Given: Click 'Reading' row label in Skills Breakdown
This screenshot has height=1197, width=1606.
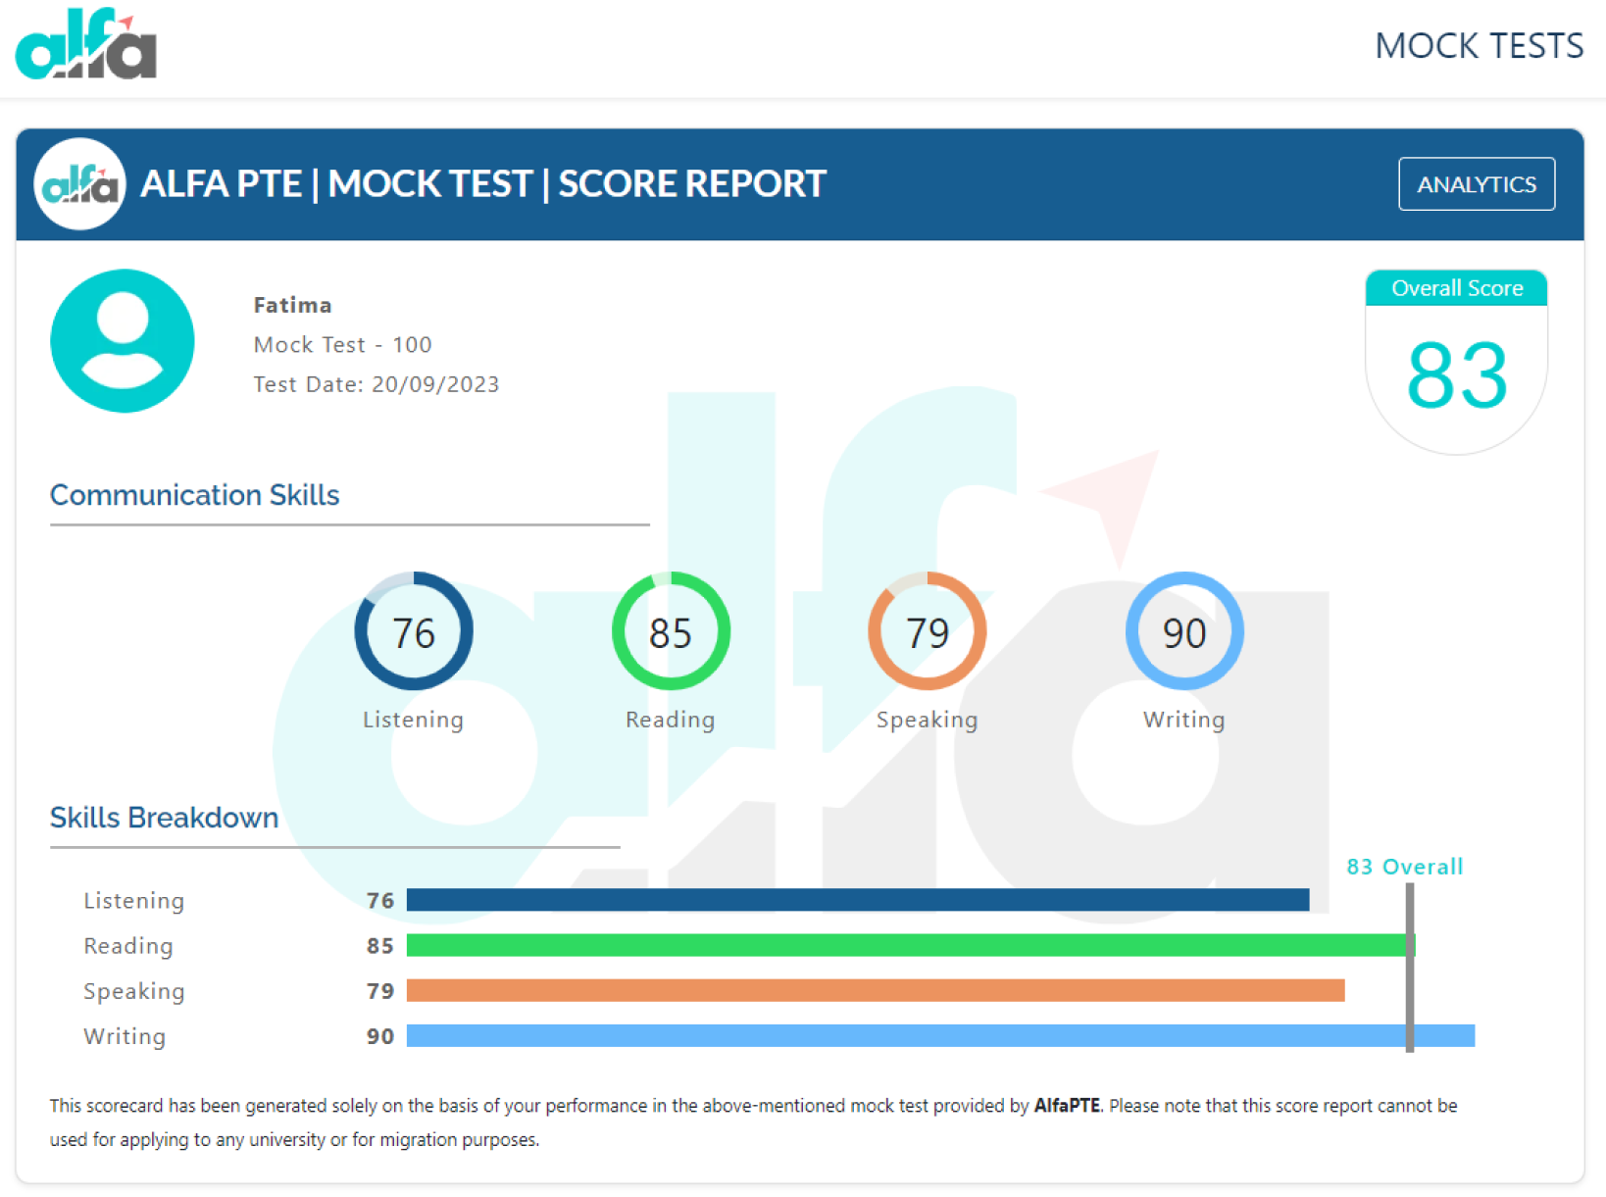Looking at the screenshot, I should click(x=128, y=945).
